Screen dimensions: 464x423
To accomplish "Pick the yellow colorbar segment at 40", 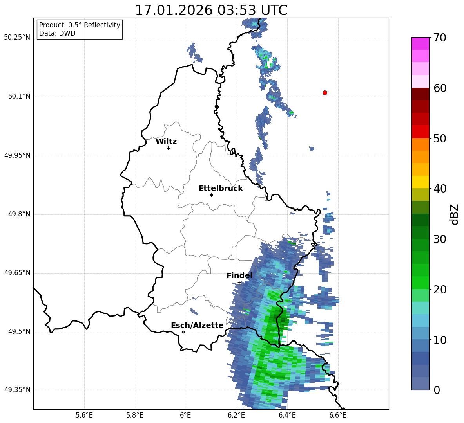I will point(420,182).
